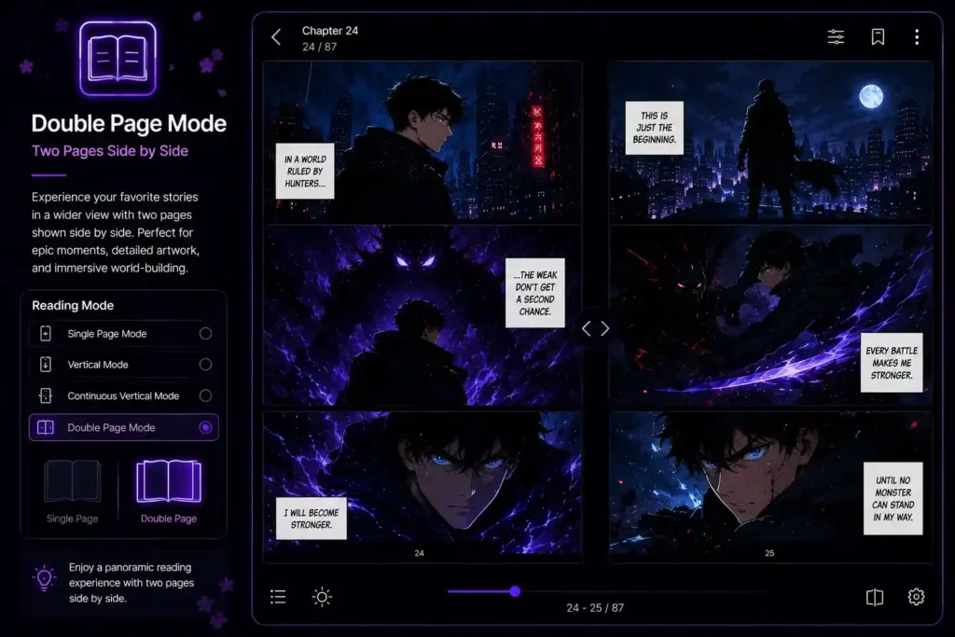Image resolution: width=955 pixels, height=637 pixels.
Task: Click the "Double Page" caption
Action: point(169,519)
